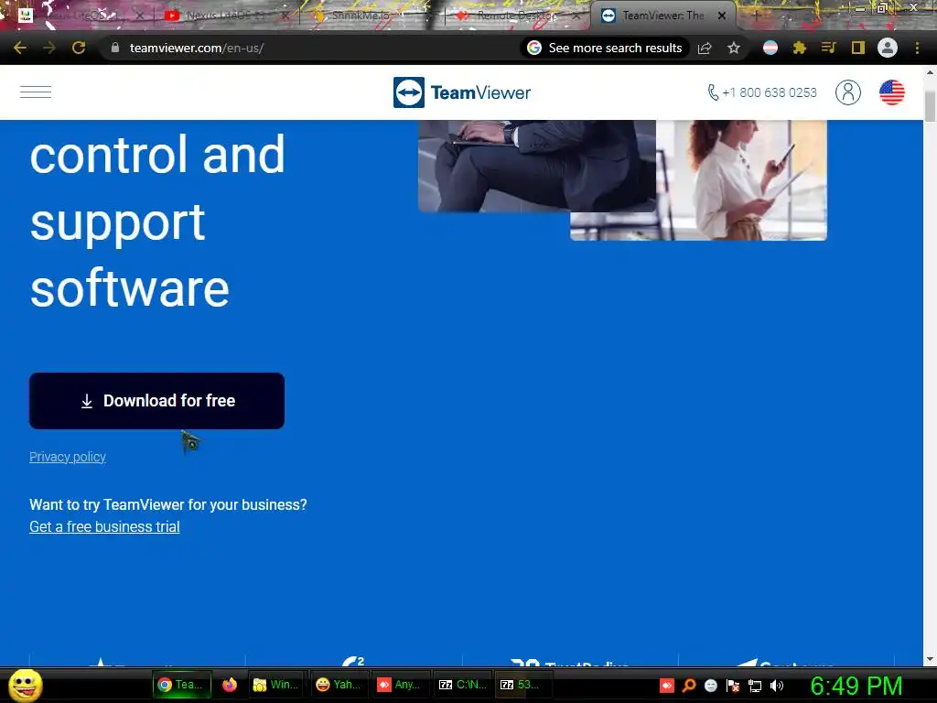Open a new browser tab
The image size is (937, 703).
pos(755,16)
